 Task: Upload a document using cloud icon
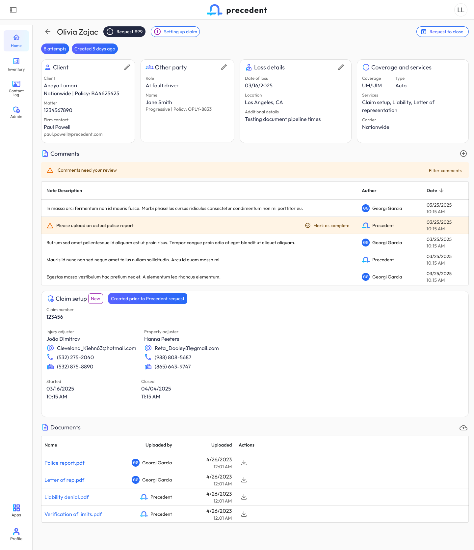(x=463, y=428)
